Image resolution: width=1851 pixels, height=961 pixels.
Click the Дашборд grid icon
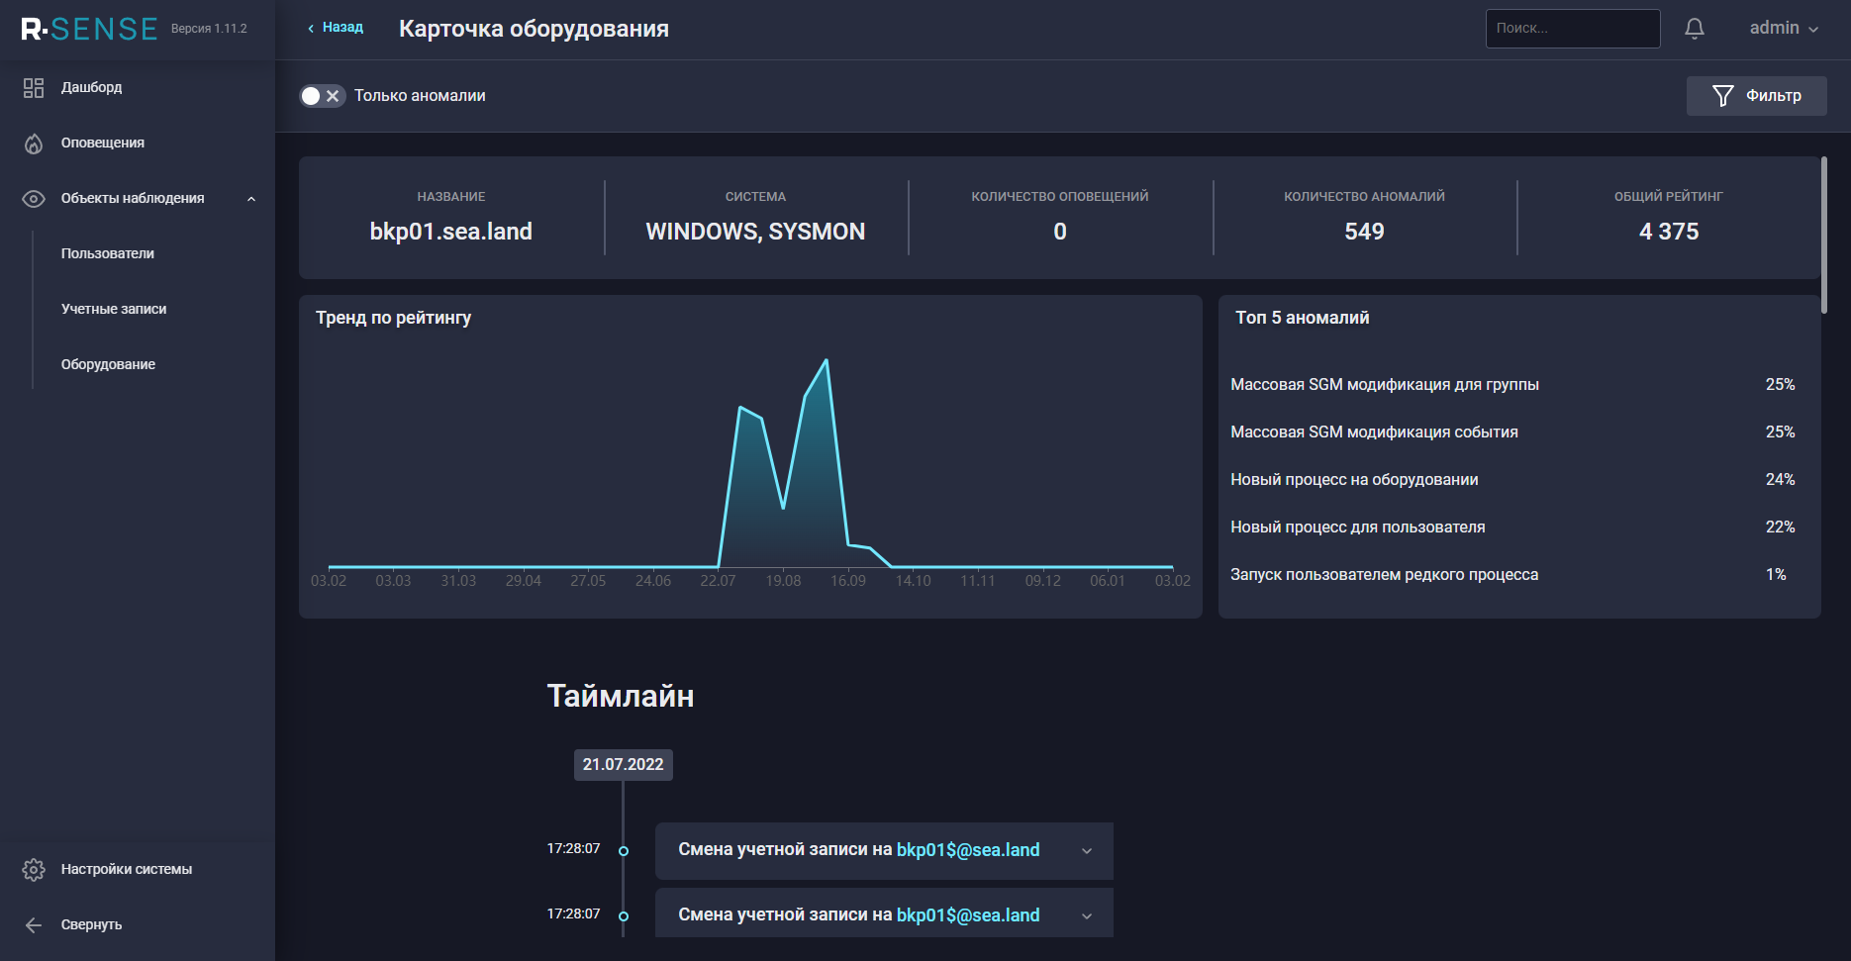tap(34, 88)
